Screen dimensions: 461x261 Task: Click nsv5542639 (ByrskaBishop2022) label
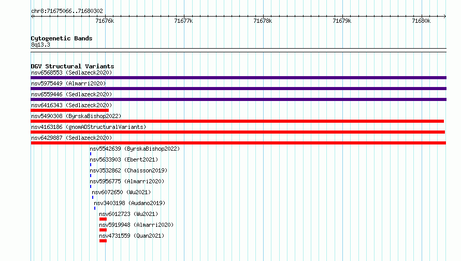[135, 149]
